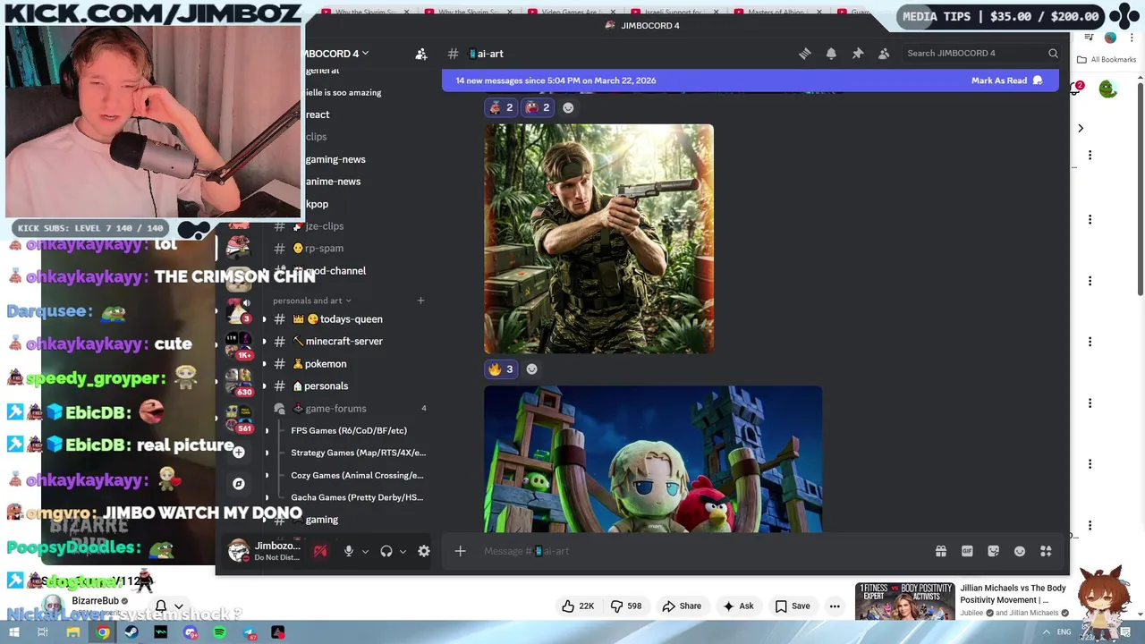Open the soldier with pistol image
Screen dimensions: 1145x644
pos(598,239)
